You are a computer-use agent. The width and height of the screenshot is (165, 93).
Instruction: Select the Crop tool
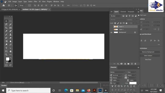[x=6, y=28]
